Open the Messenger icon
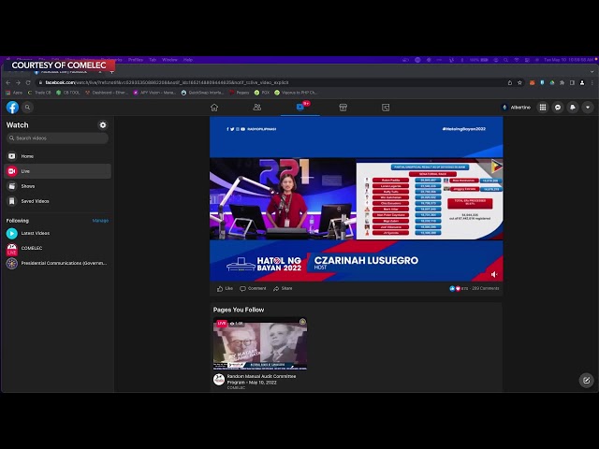Screen dimensions: 599x449 (x=558, y=108)
